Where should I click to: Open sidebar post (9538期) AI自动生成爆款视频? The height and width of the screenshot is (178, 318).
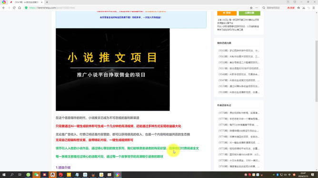(238, 92)
